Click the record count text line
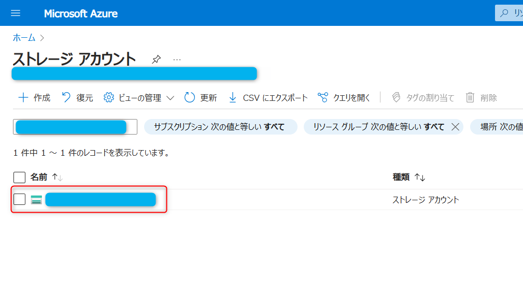Image resolution: width=523 pixels, height=296 pixels. click(91, 153)
